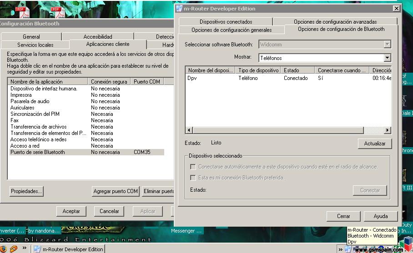Click the Estado column header in device list
The width and height of the screenshot is (413, 253).
[x=297, y=70]
